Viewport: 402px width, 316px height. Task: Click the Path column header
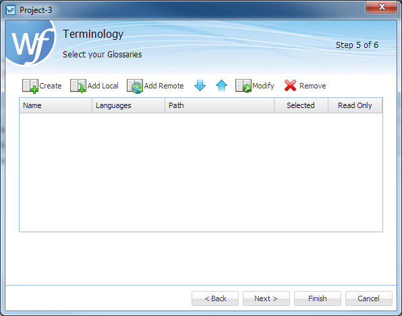pyautogui.click(x=220, y=105)
